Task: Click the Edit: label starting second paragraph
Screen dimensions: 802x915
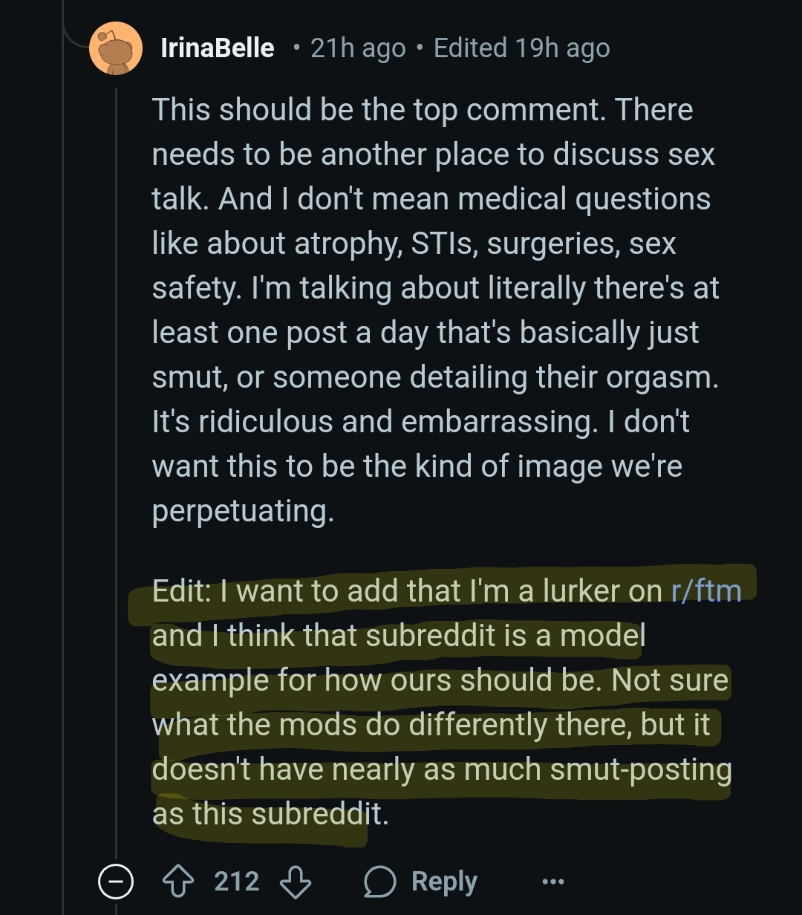Action: [182, 591]
